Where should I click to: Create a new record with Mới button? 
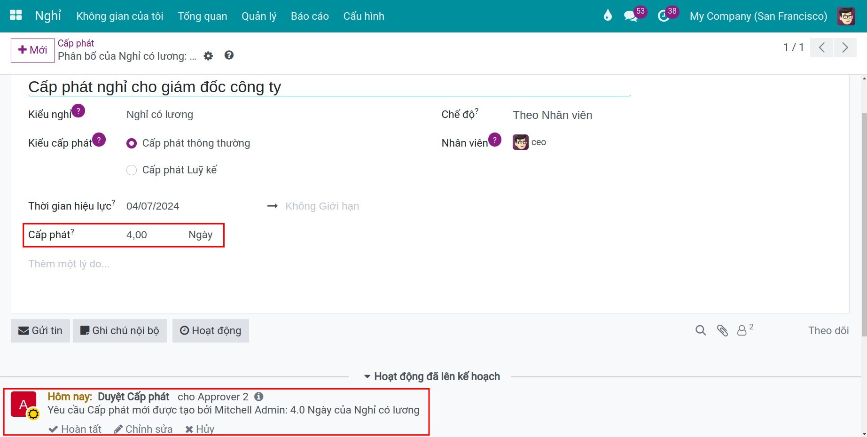pos(33,50)
